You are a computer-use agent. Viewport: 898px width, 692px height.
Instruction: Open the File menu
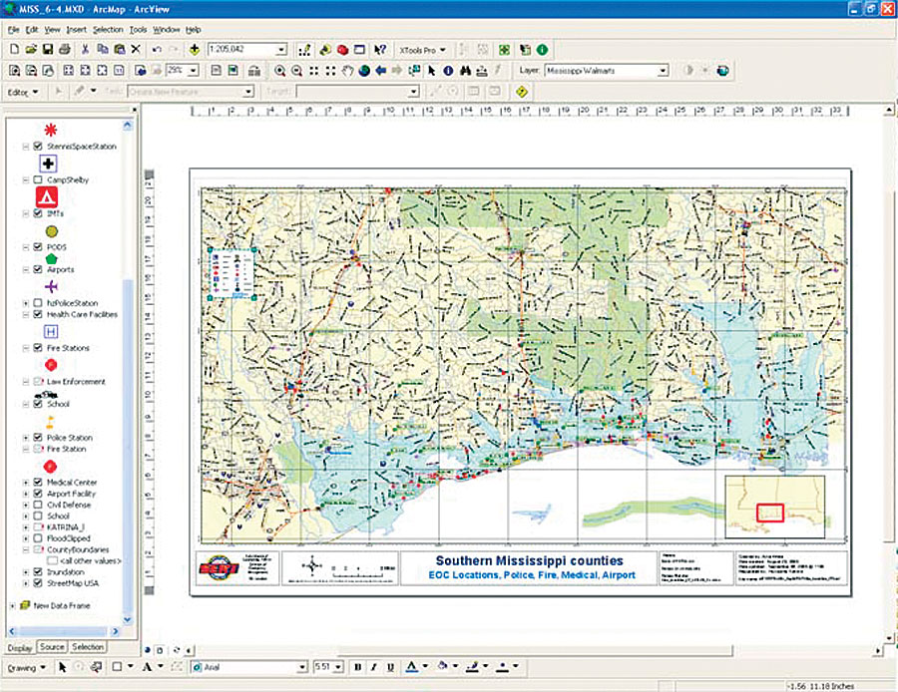click(x=14, y=30)
